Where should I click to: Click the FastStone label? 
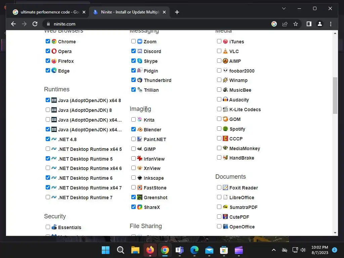click(x=155, y=188)
